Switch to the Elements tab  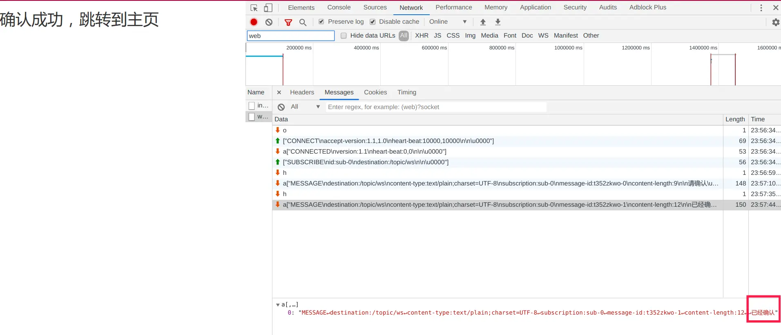pyautogui.click(x=301, y=7)
